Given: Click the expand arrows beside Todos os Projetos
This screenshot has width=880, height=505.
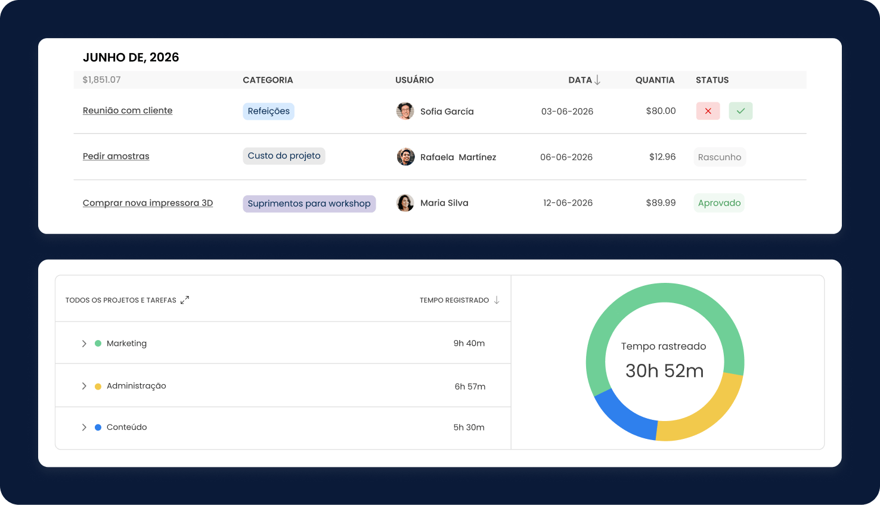Looking at the screenshot, I should pyautogui.click(x=185, y=300).
